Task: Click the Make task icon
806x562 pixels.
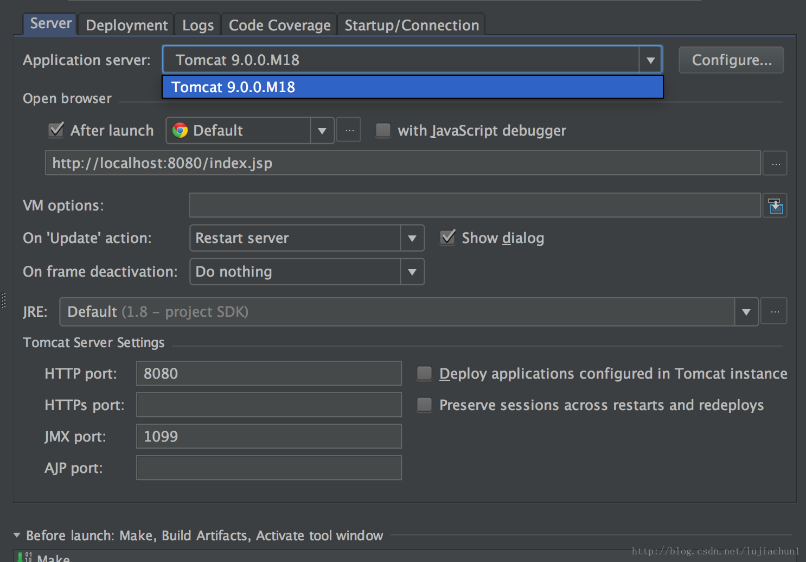Action: click(x=24, y=557)
